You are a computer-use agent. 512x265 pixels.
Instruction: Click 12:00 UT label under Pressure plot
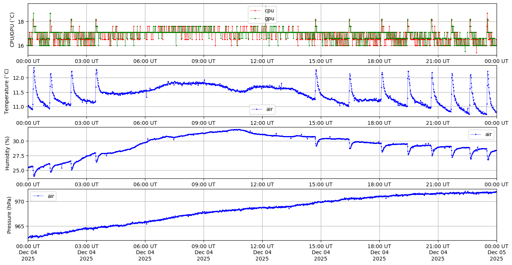[262, 246]
